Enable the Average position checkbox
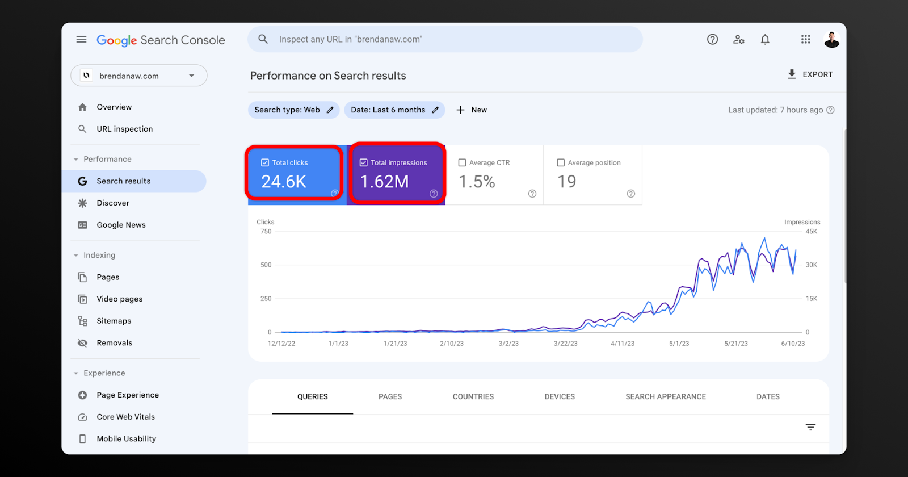This screenshot has width=908, height=477. (x=561, y=162)
